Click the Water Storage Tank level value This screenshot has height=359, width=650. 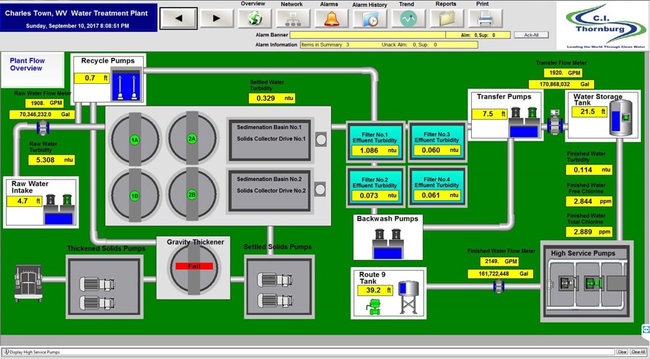[591, 112]
